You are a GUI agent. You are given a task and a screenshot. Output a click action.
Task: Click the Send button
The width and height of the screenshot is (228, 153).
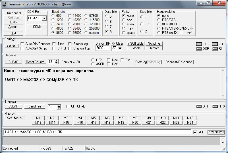(216, 132)
